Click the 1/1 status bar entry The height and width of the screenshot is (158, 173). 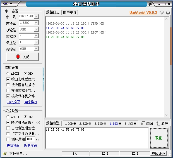pos(75,154)
